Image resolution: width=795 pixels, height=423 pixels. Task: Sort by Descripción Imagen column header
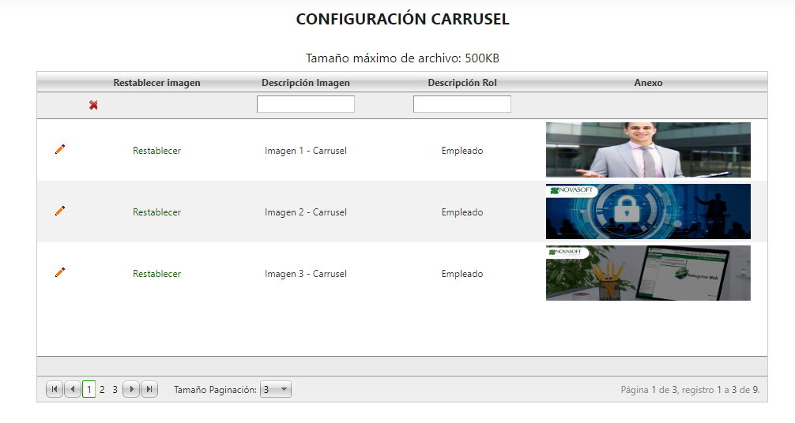click(x=306, y=83)
